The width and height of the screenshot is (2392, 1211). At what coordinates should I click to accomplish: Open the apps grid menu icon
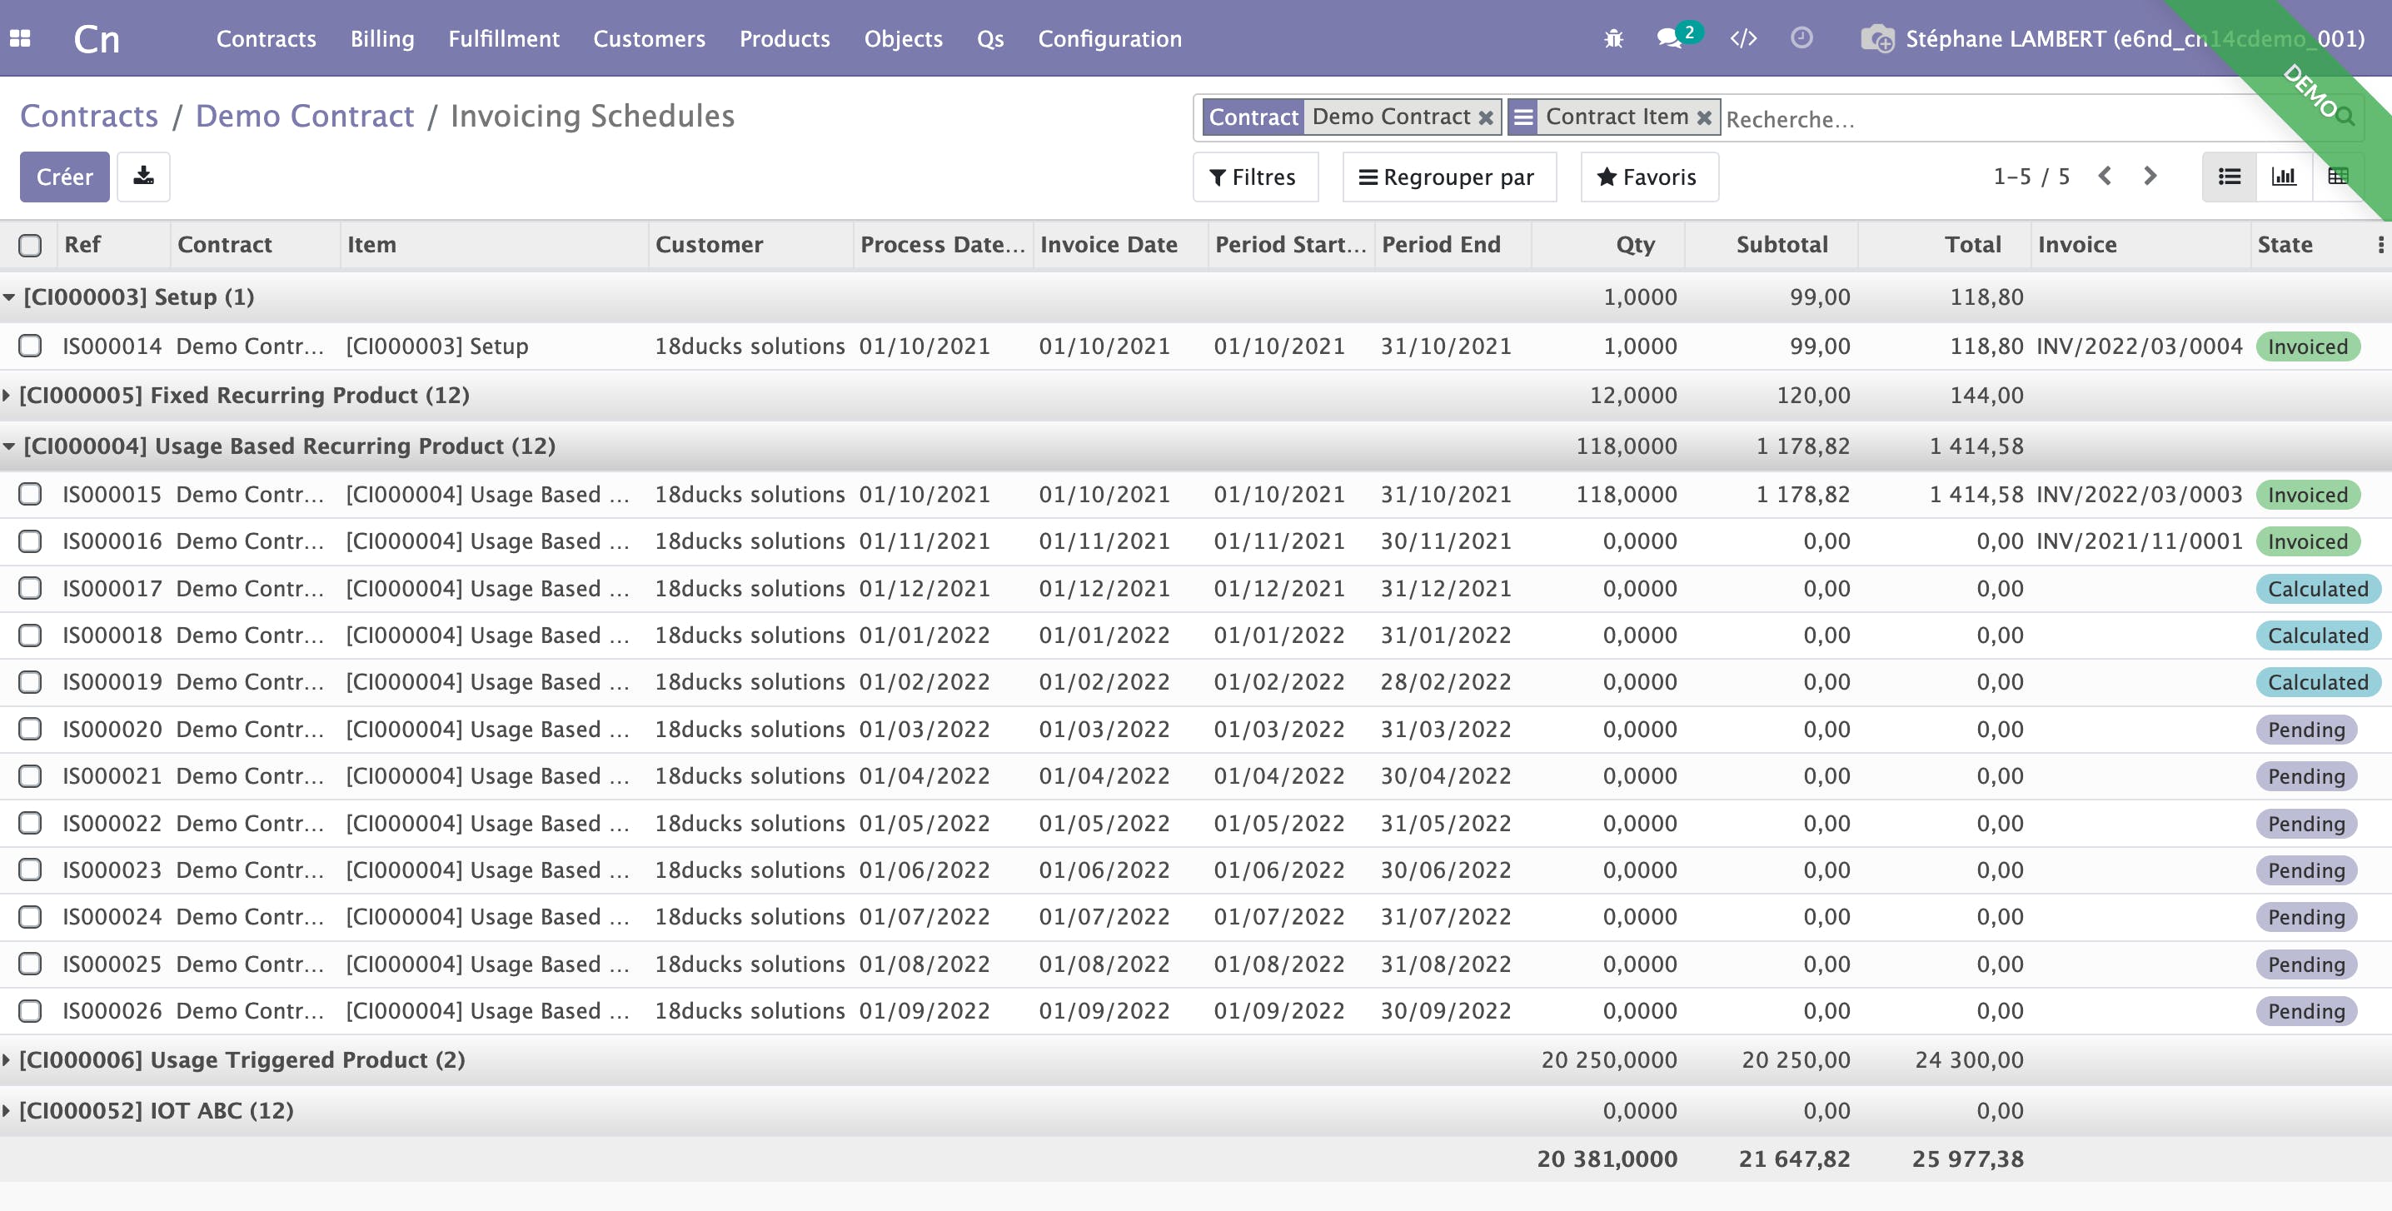21,38
